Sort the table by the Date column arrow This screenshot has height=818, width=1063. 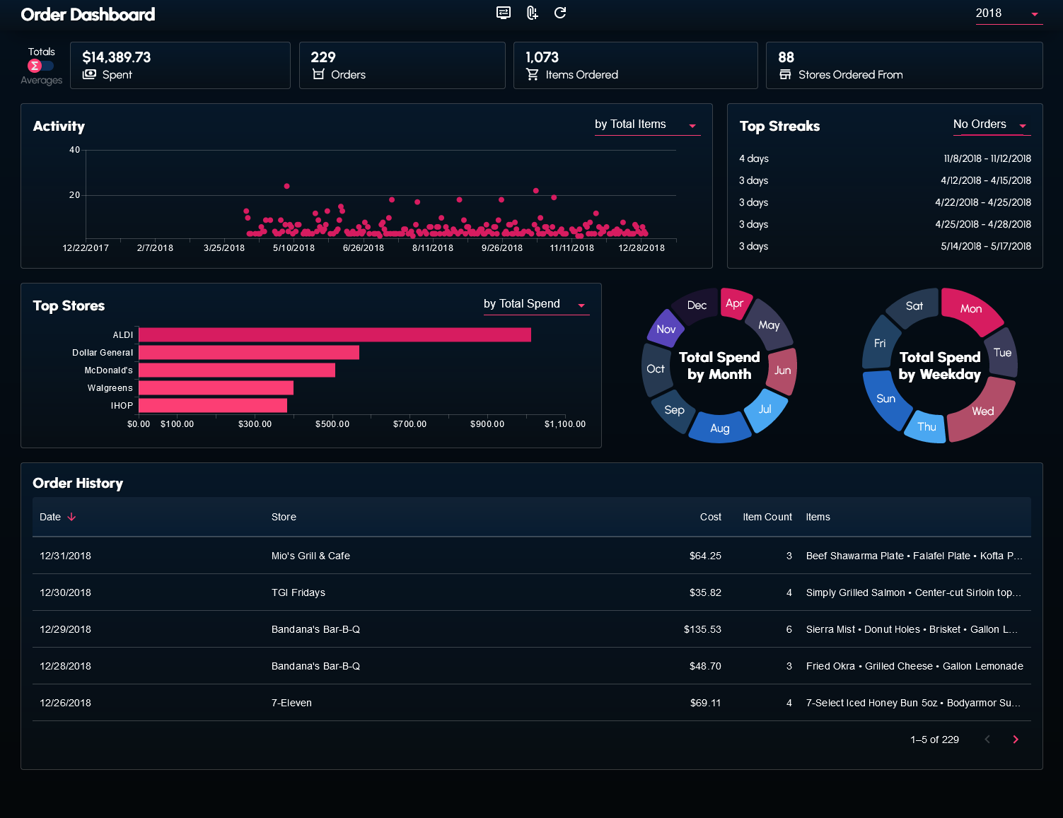[71, 517]
